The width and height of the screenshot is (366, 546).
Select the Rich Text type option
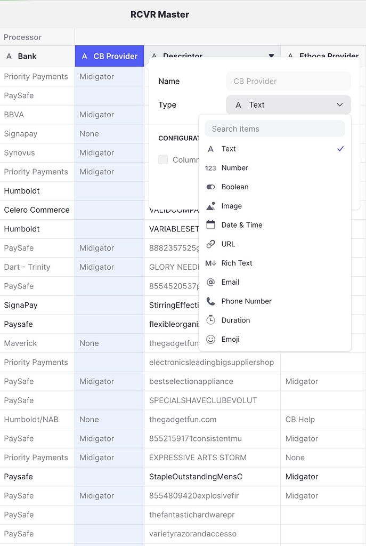tap(237, 263)
